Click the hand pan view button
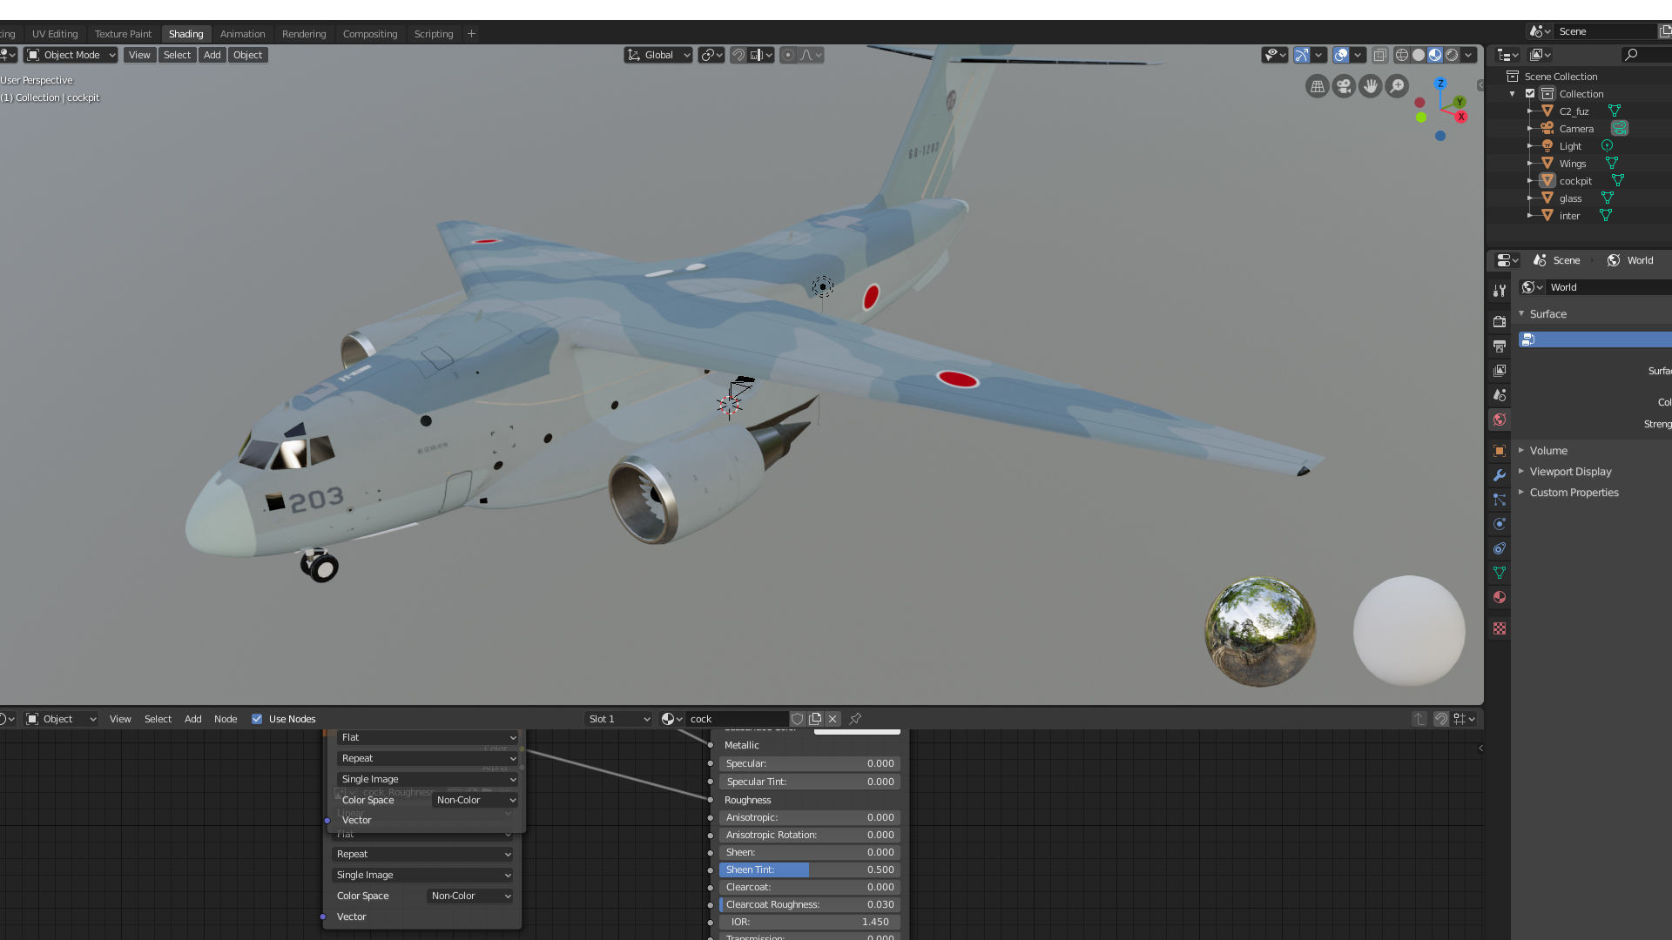The image size is (1672, 940). pyautogui.click(x=1371, y=86)
